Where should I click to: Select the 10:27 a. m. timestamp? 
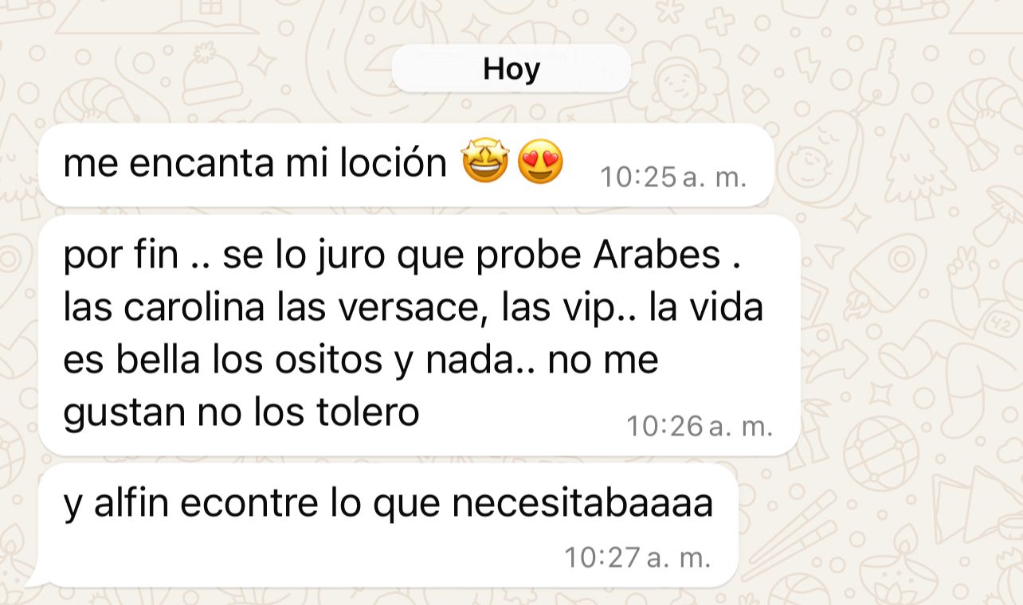click(637, 557)
